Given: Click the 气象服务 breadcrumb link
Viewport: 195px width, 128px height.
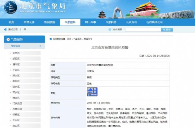Looking at the screenshot, I should click(78, 39).
